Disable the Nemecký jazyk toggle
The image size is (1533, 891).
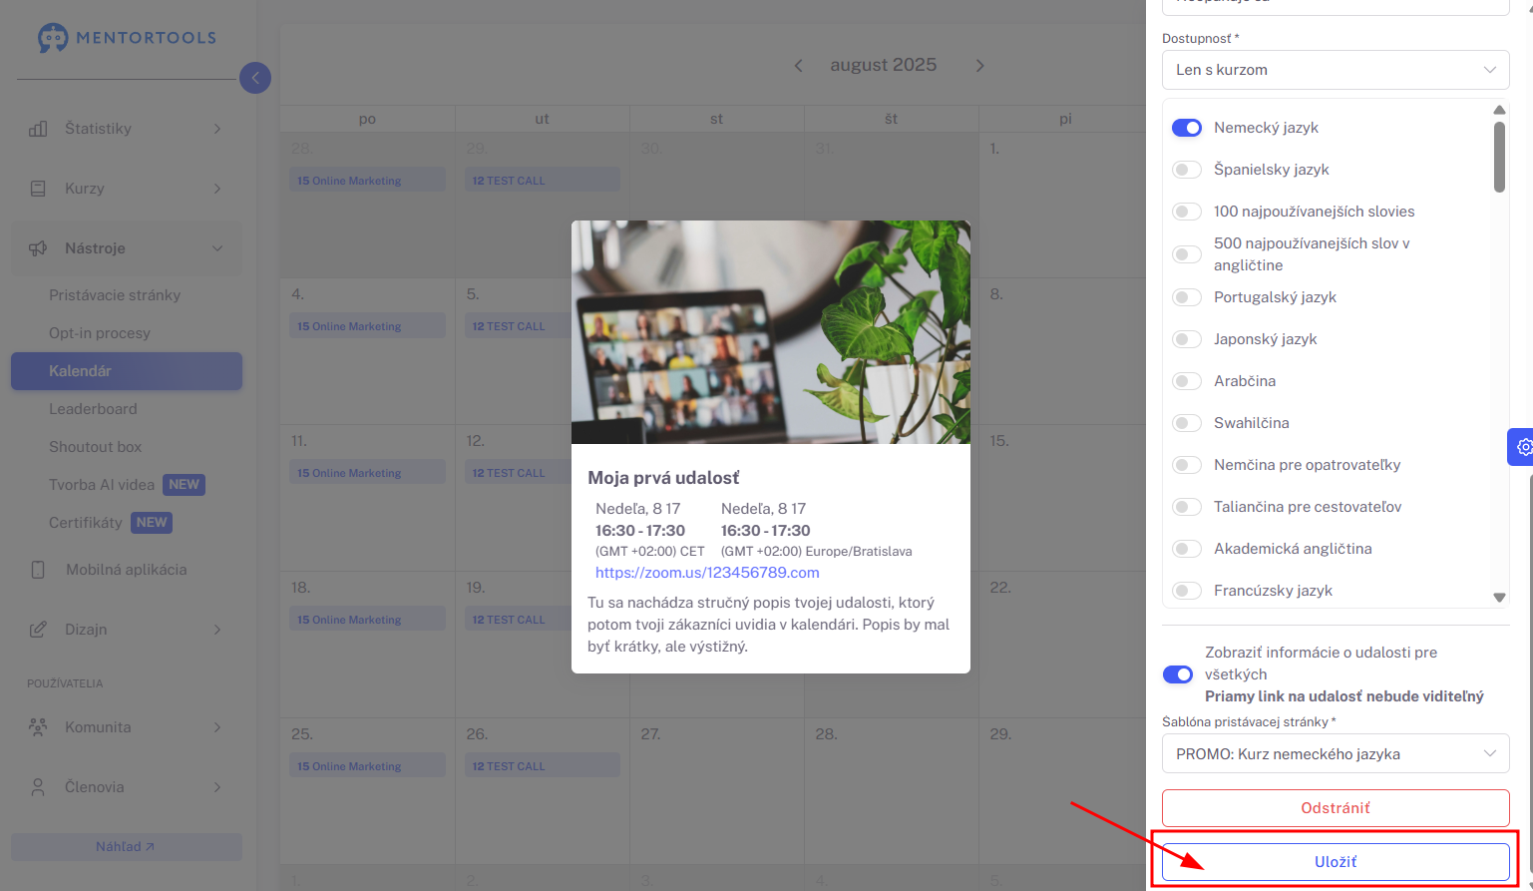1187,128
